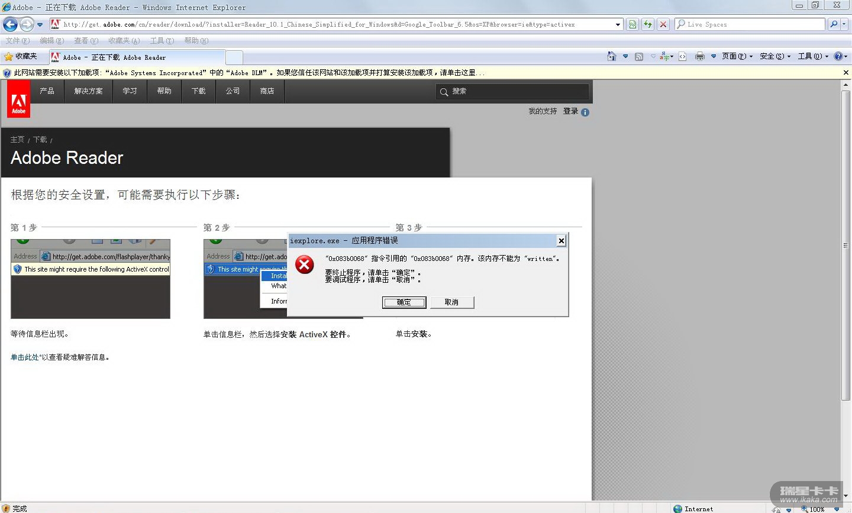Click 确定 in the iexplore.exe error dialog
The image size is (852, 513).
point(404,302)
